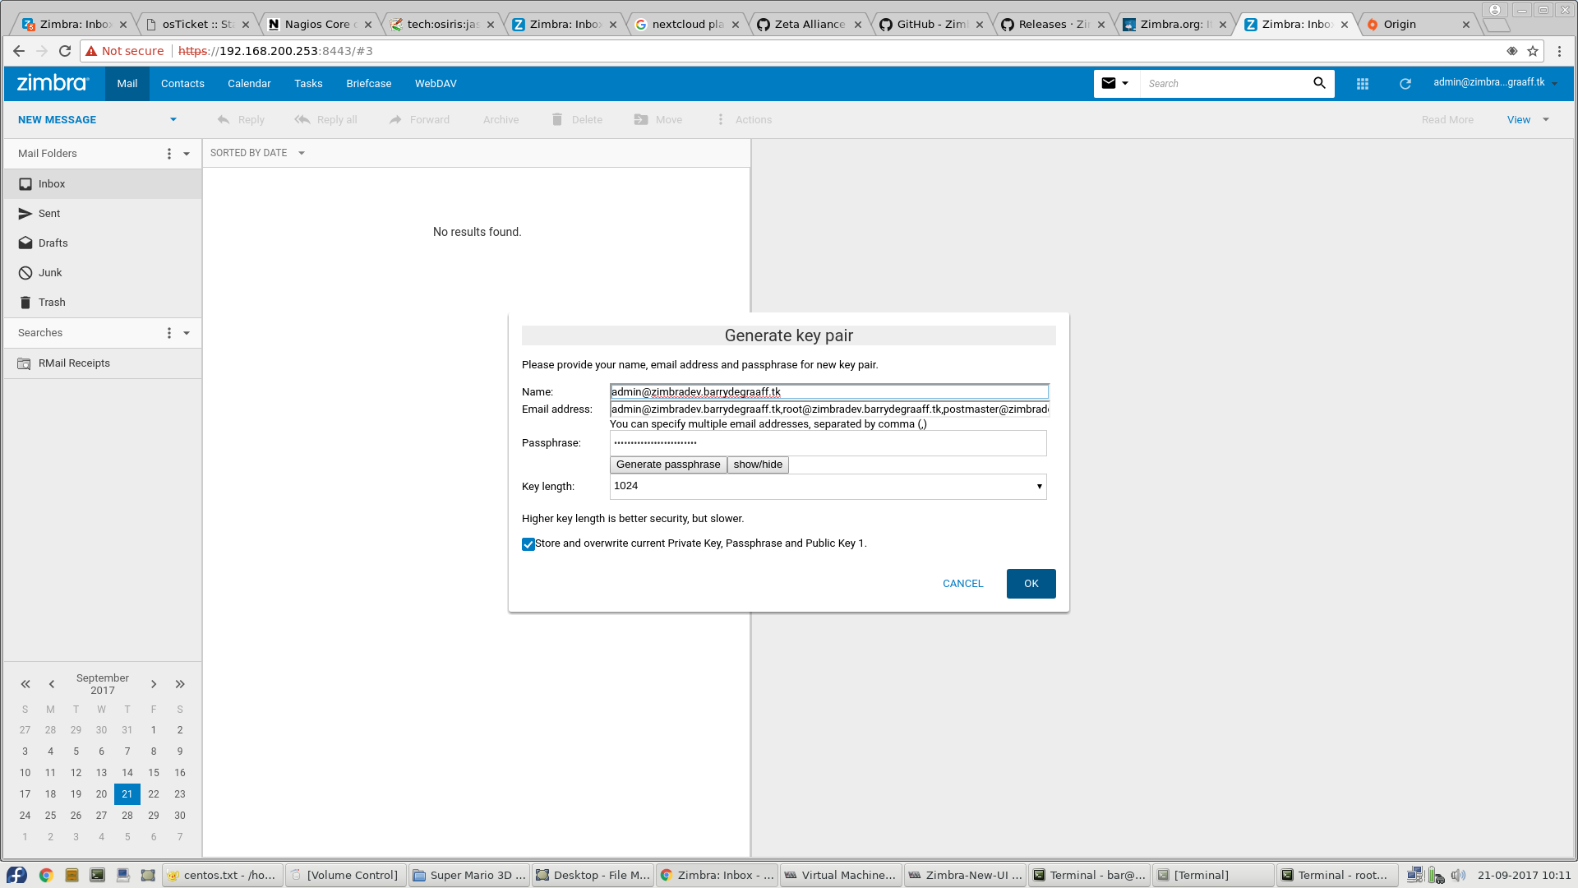Open the apps grid icon
The width and height of the screenshot is (1578, 888).
[1363, 84]
